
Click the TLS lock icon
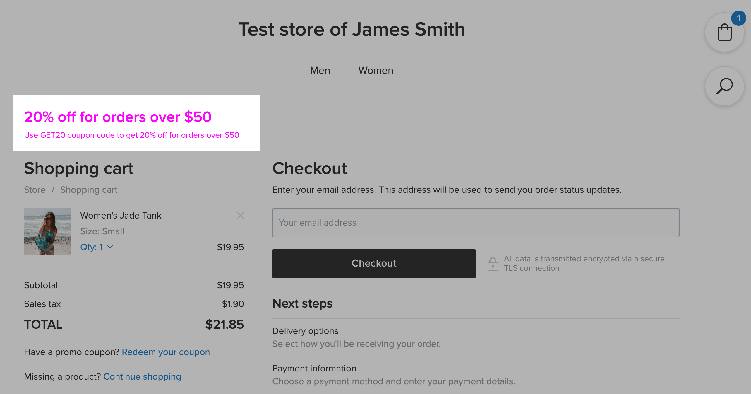(493, 264)
